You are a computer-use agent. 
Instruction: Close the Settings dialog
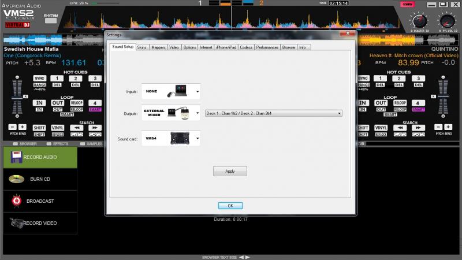pyautogui.click(x=348, y=34)
